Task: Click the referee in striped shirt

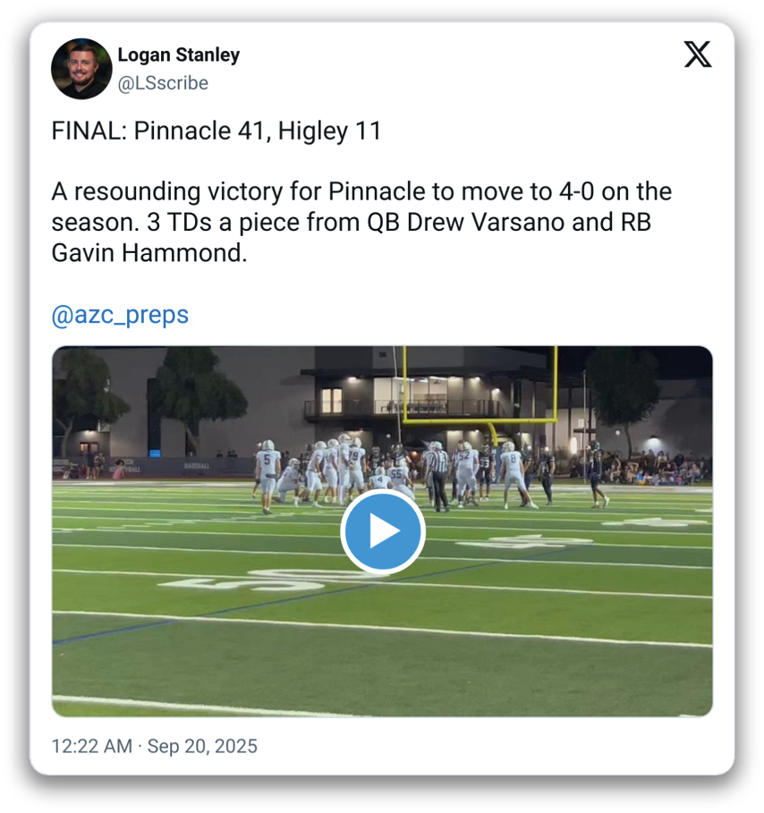Action: (x=438, y=475)
